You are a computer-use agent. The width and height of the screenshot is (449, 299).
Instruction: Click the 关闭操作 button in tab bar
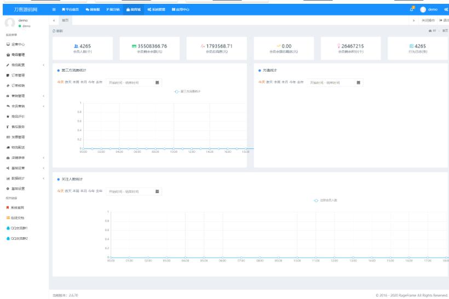tap(428, 20)
